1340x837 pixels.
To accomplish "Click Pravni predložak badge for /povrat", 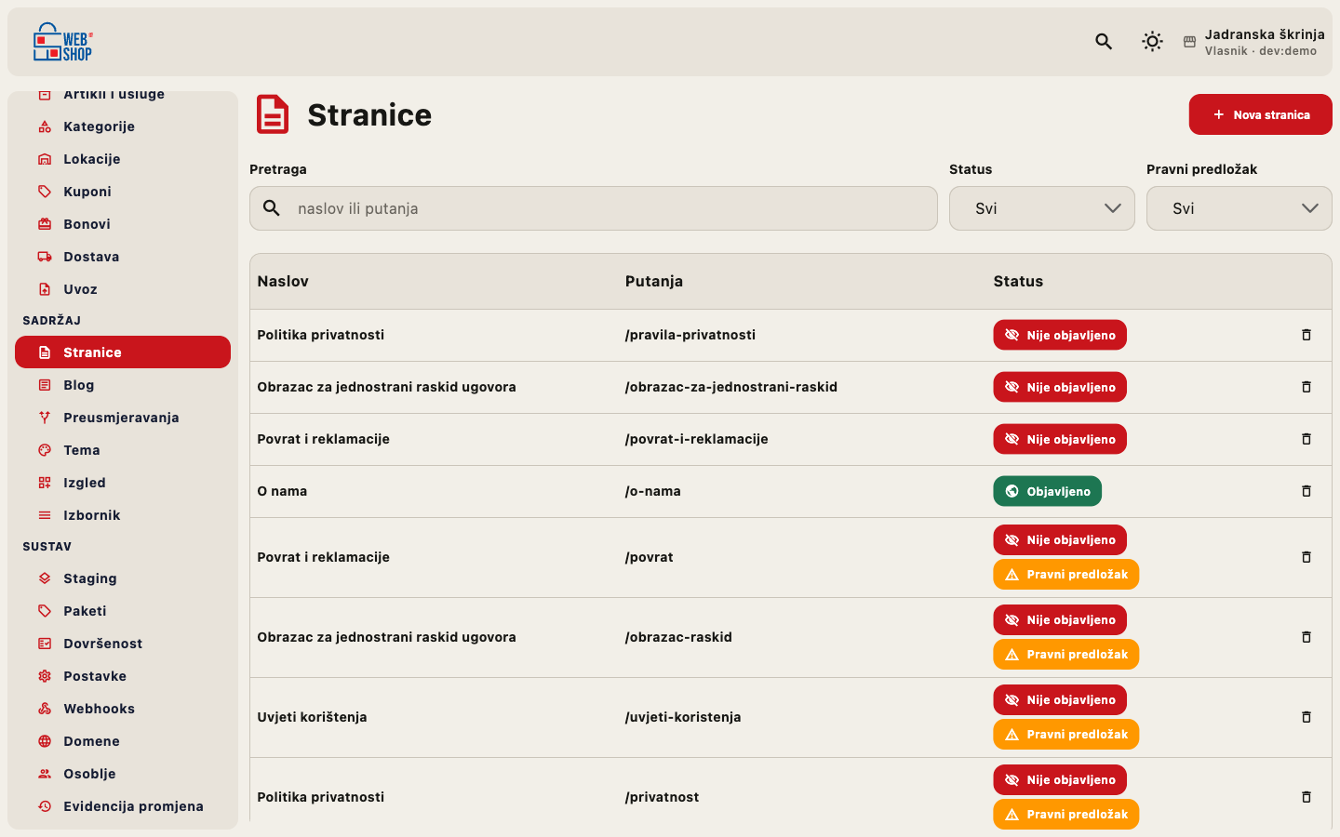I will (x=1066, y=575).
